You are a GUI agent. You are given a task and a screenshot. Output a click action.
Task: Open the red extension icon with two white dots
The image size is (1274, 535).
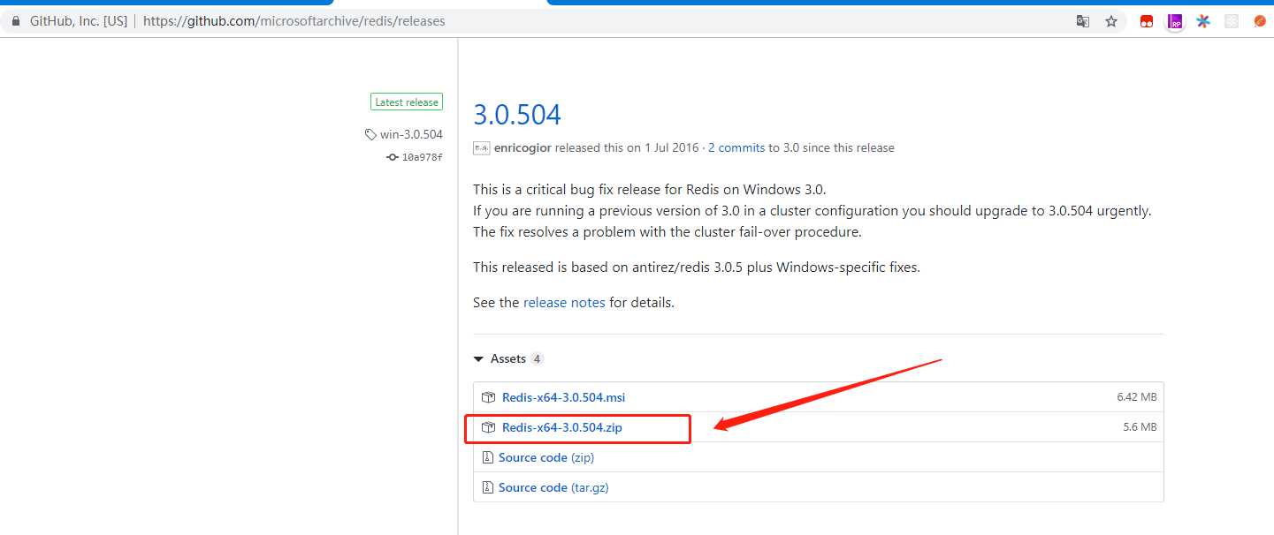[x=1147, y=21]
